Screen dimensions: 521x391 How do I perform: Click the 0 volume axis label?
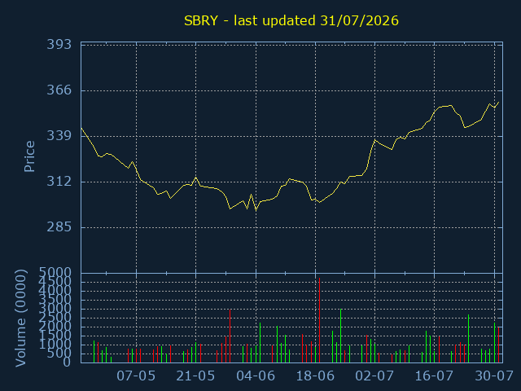(67, 362)
